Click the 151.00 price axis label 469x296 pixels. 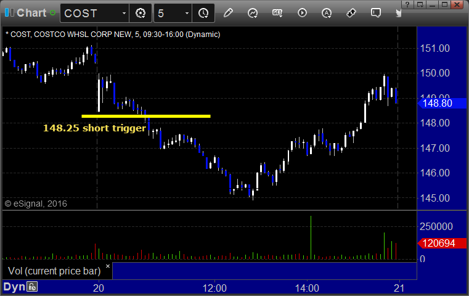pyautogui.click(x=435, y=49)
